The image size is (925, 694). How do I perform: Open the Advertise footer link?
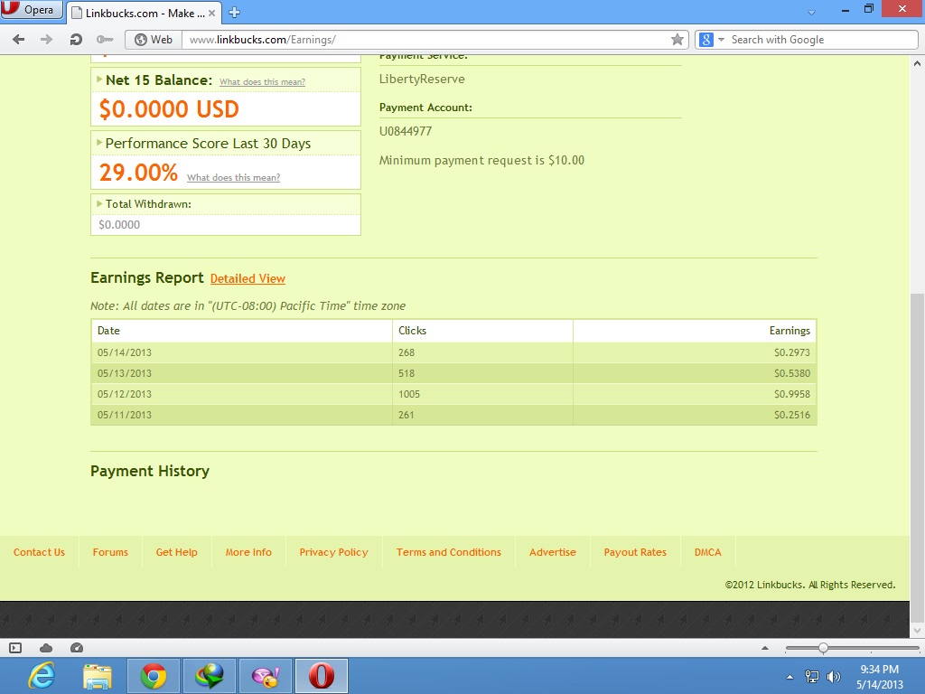click(552, 552)
